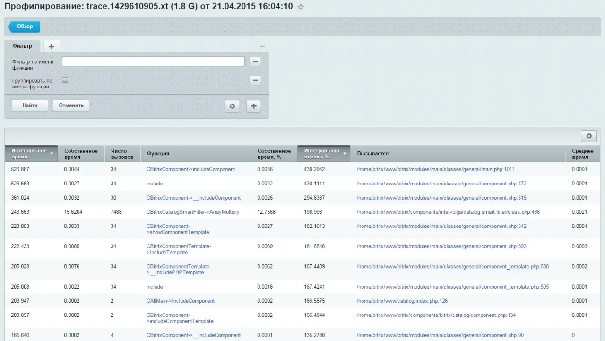The image size is (605, 341).
Task: Remove the function name filter field
Action: 255,61
